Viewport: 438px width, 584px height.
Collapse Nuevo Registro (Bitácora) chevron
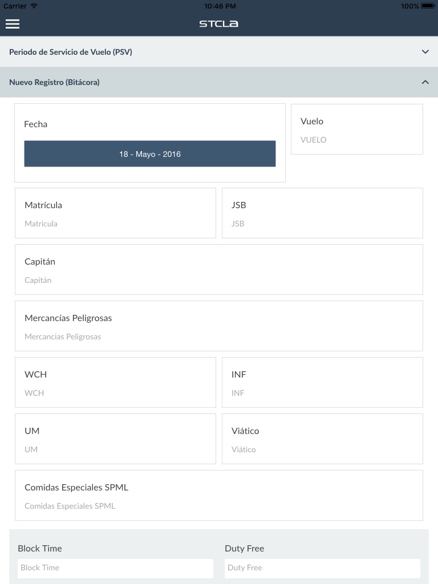pyautogui.click(x=425, y=82)
